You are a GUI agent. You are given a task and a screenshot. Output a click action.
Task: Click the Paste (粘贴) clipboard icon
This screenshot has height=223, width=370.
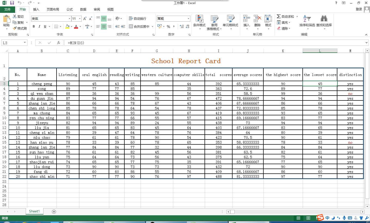[6, 19]
